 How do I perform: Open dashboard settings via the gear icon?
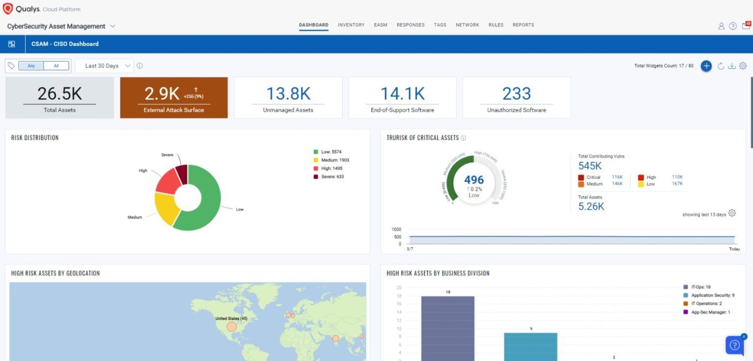(743, 65)
